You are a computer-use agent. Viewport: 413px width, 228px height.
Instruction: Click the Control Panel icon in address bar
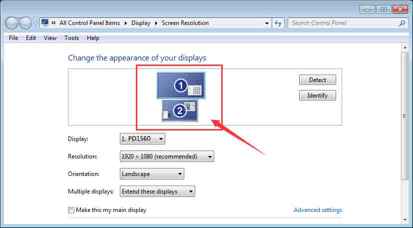click(45, 23)
